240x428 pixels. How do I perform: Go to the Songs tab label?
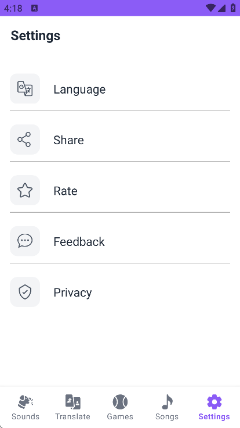pos(167,416)
